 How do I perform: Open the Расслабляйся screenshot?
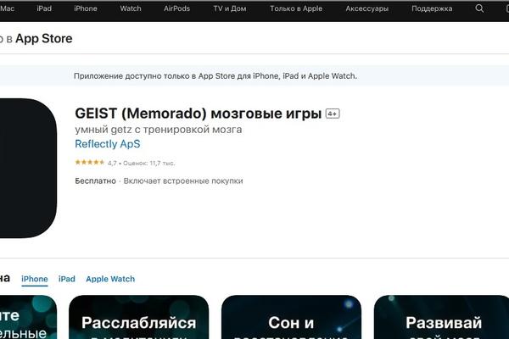tap(138, 317)
